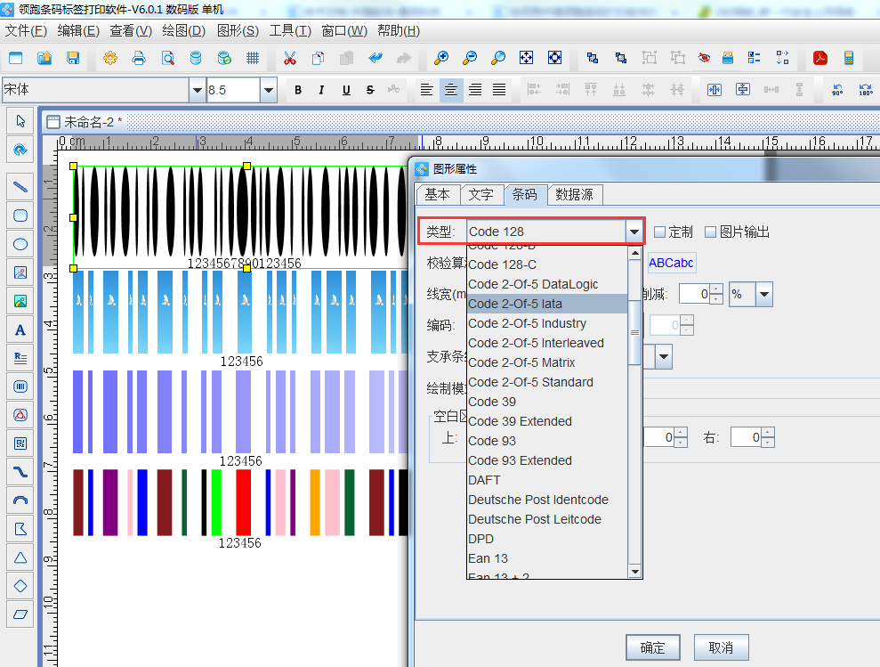This screenshot has width=880, height=667.
Task: Rotate the object 180 degrees icon
Action: point(866,89)
